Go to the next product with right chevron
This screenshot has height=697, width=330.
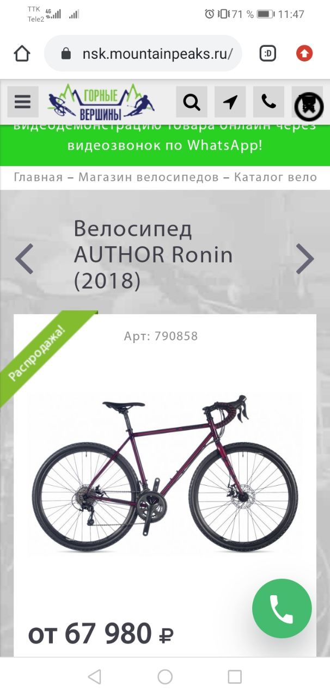[305, 259]
